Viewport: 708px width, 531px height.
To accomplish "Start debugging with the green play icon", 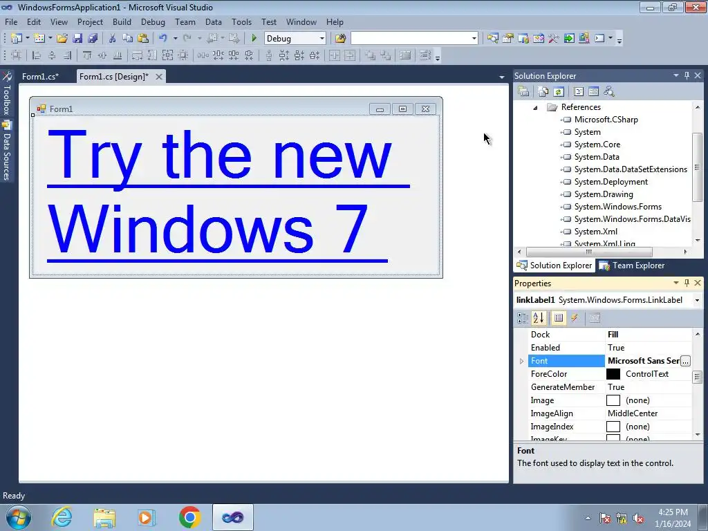I will (254, 39).
